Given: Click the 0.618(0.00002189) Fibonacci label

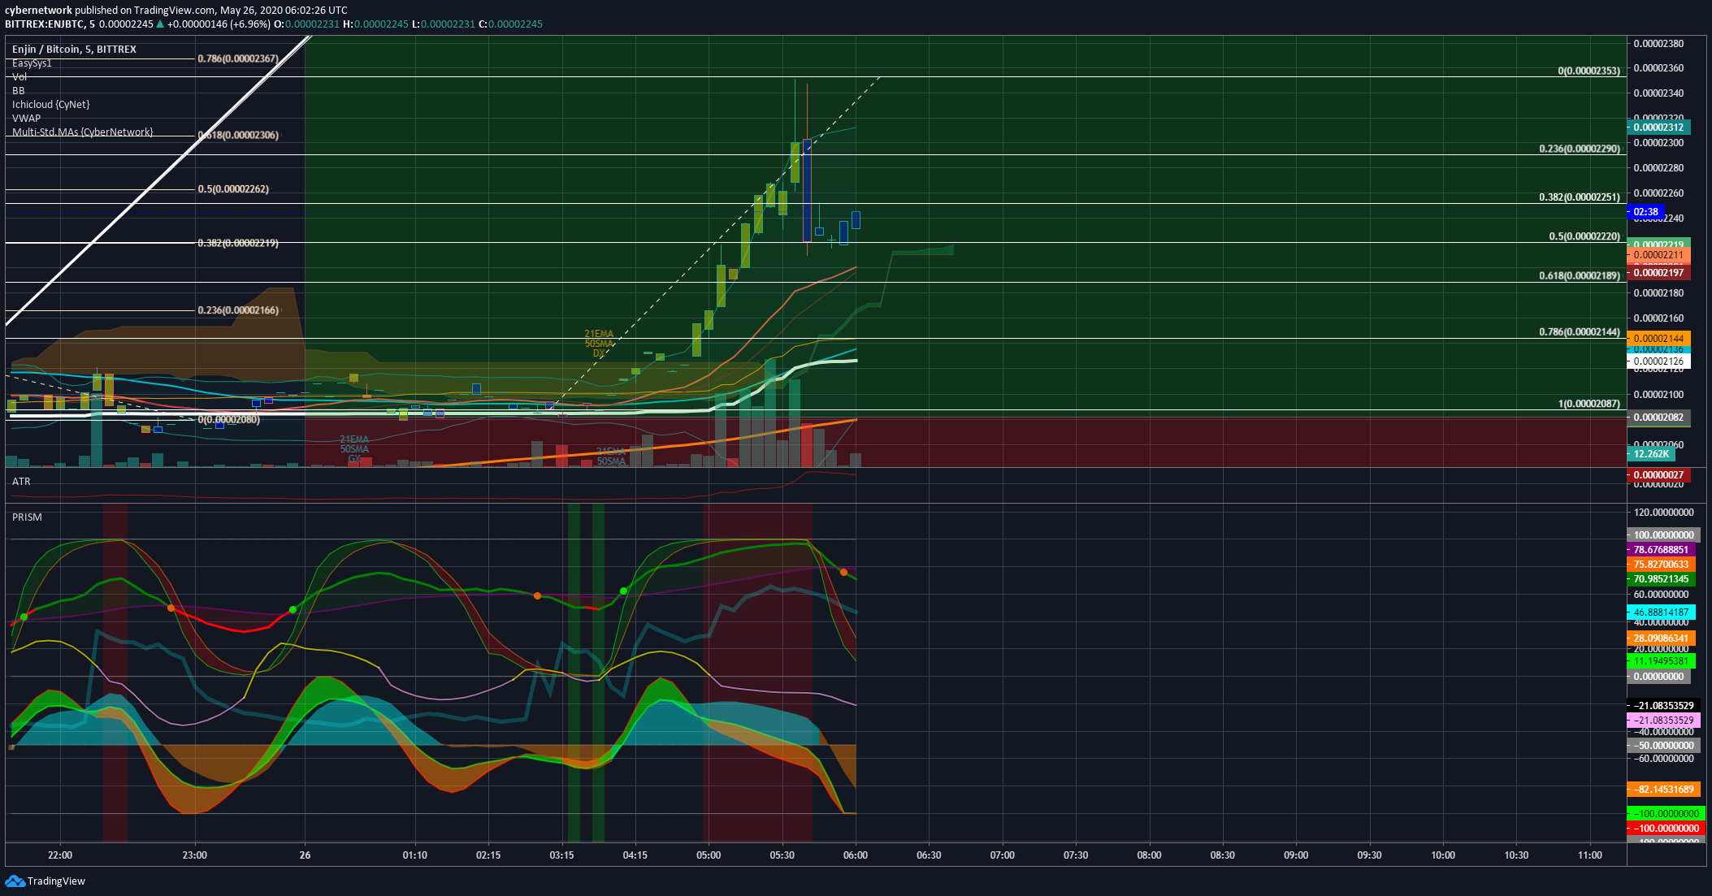Looking at the screenshot, I should 1580,276.
